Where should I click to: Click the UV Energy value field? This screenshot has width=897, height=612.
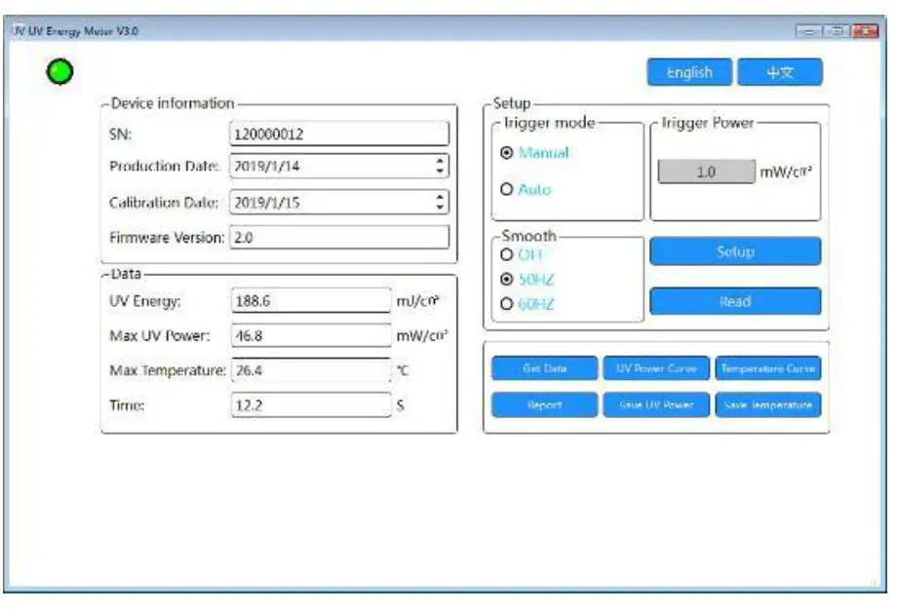click(311, 301)
